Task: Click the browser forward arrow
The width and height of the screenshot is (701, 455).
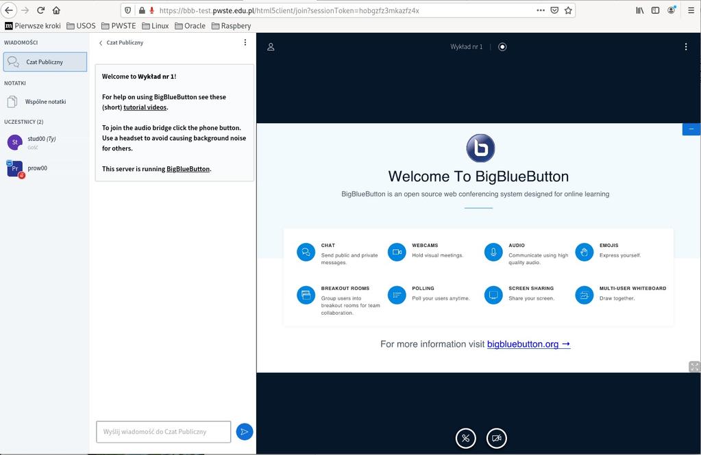Action: 25,10
